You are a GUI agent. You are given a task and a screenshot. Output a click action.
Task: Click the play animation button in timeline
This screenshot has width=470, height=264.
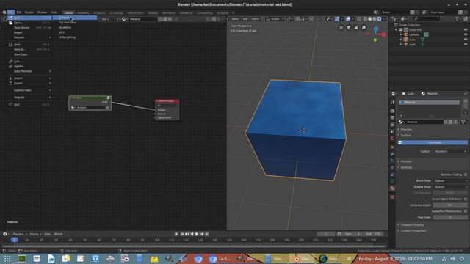click(197, 234)
